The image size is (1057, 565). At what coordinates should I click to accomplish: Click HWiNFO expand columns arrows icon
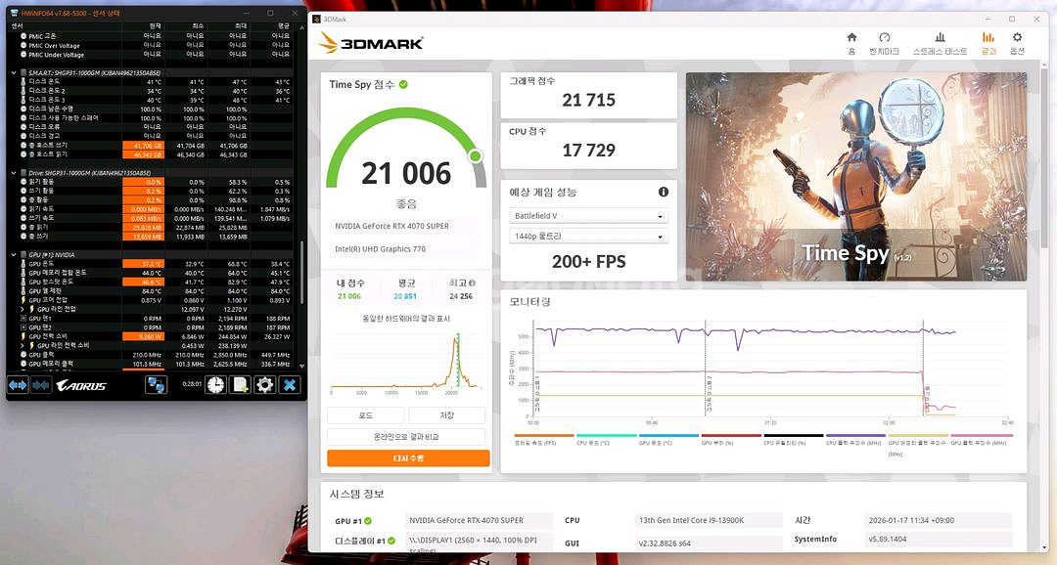click(18, 385)
